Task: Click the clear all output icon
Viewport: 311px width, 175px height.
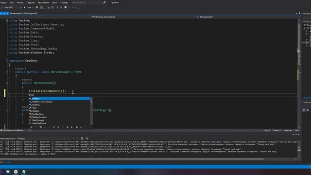Action: coord(82,139)
